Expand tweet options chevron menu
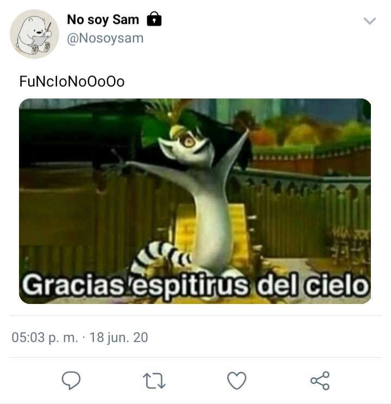391x404 pixels. [370, 21]
